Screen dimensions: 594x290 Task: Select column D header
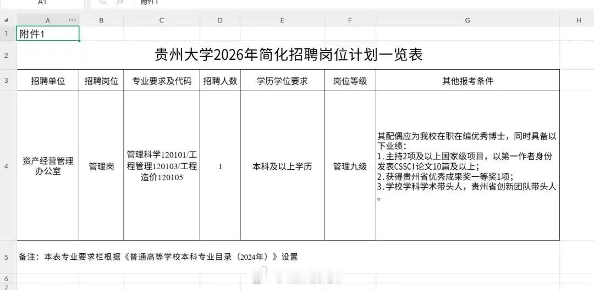pos(220,20)
